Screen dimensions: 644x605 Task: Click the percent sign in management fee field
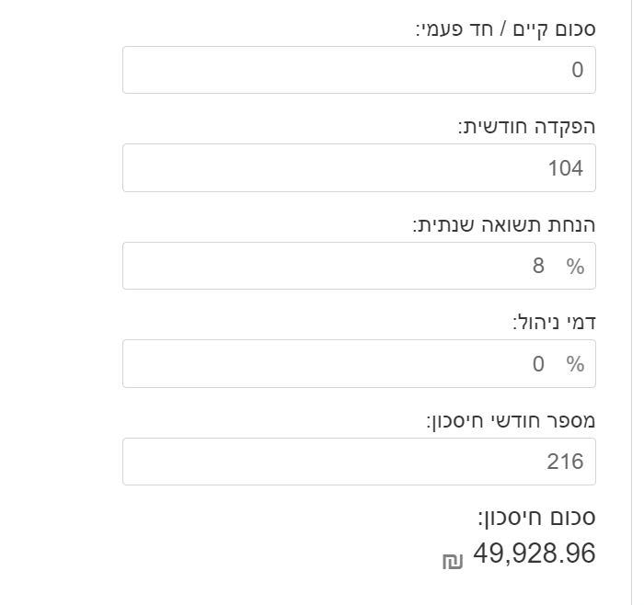click(x=576, y=364)
